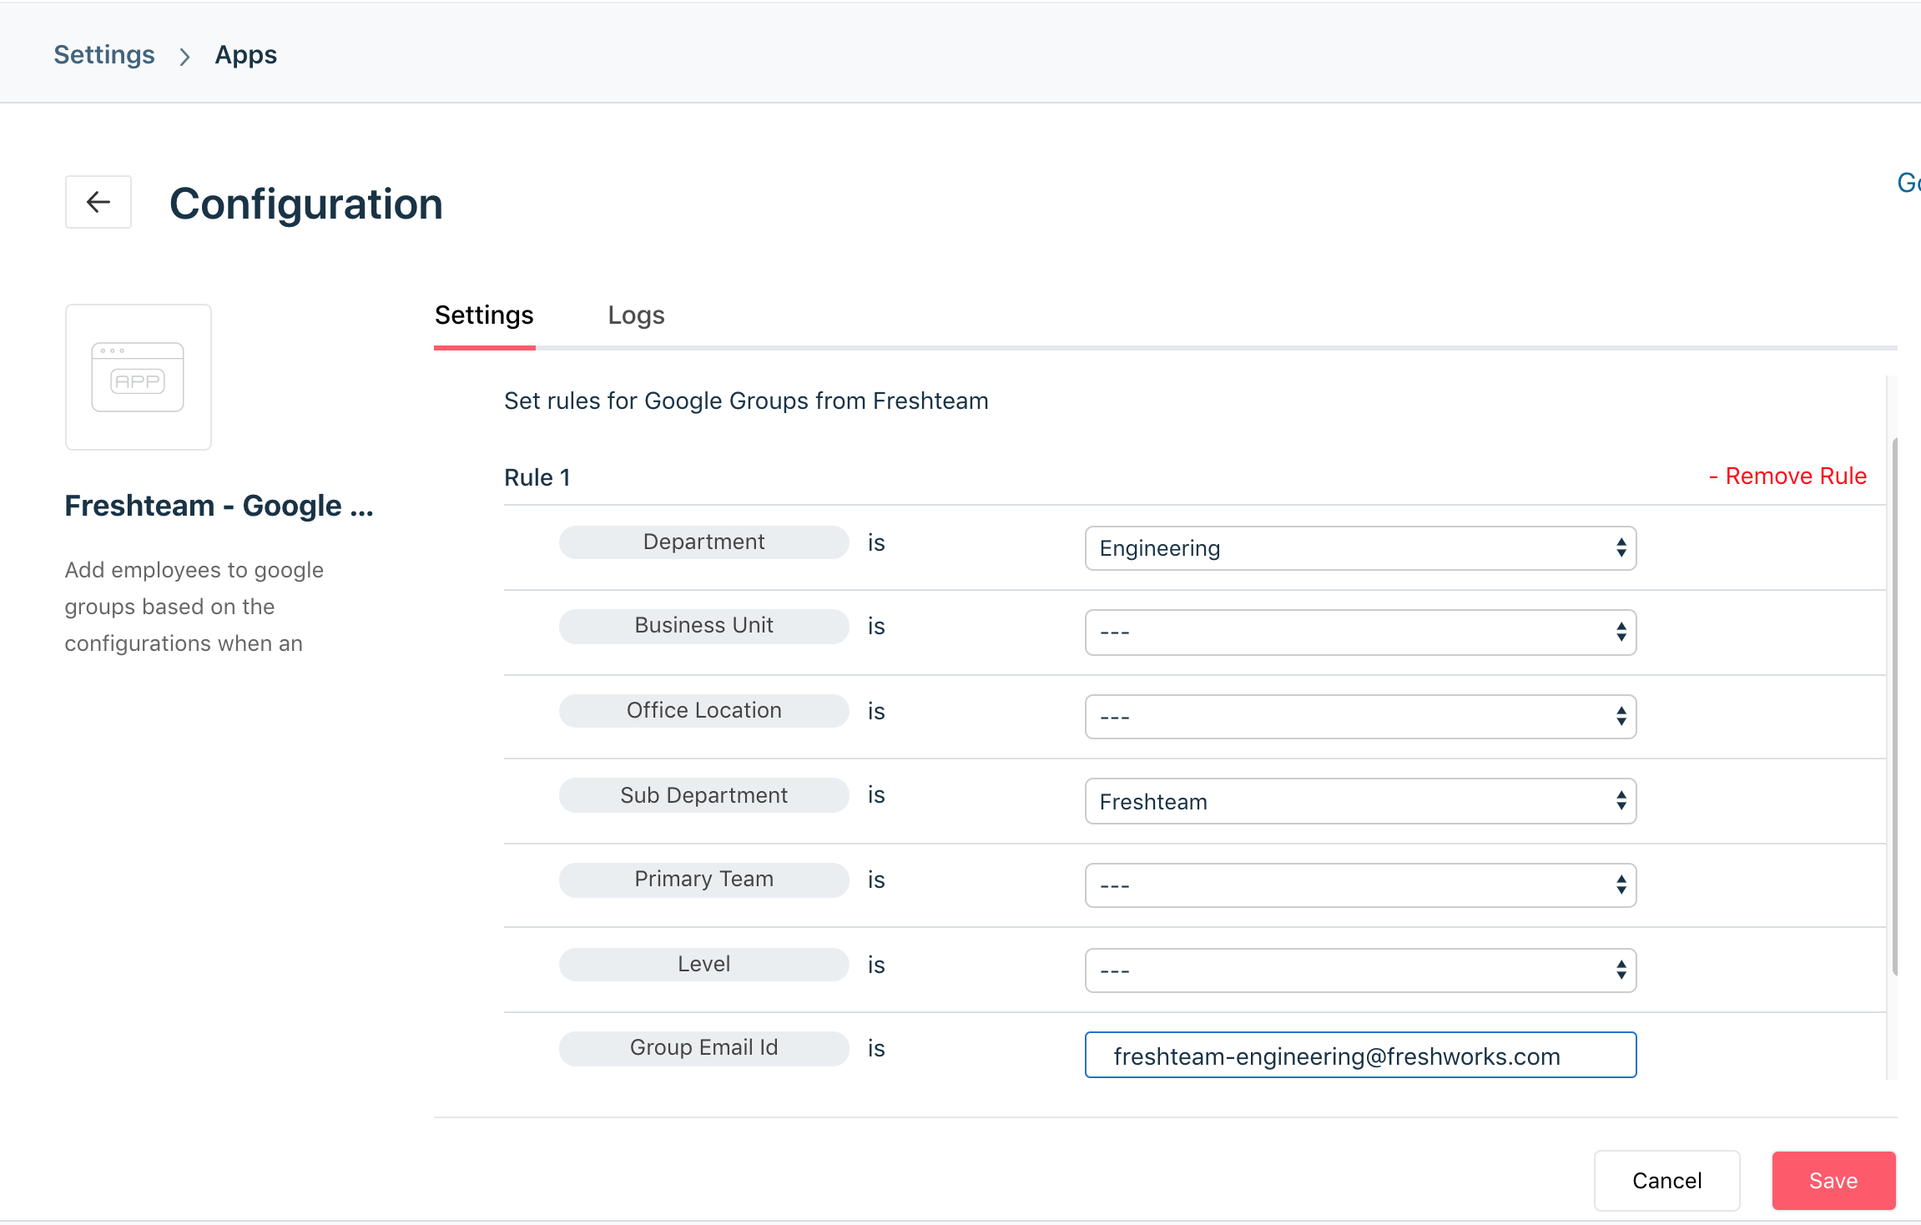Open the Sub Department dropdown showing Freshteam
This screenshot has width=1921, height=1225.
[x=1360, y=801]
